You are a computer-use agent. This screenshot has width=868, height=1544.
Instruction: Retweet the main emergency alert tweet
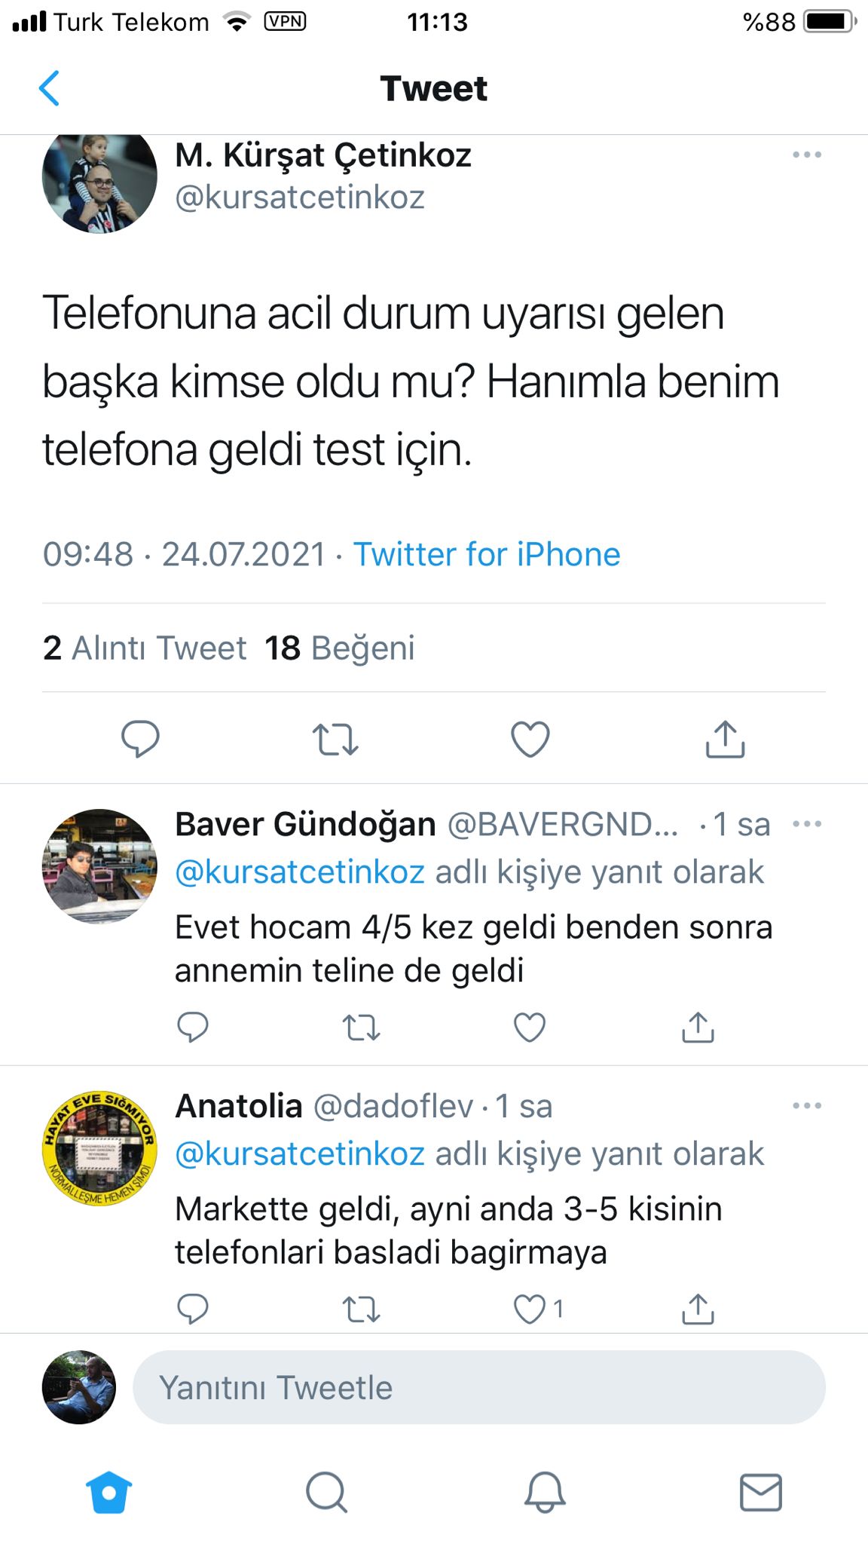click(x=335, y=739)
